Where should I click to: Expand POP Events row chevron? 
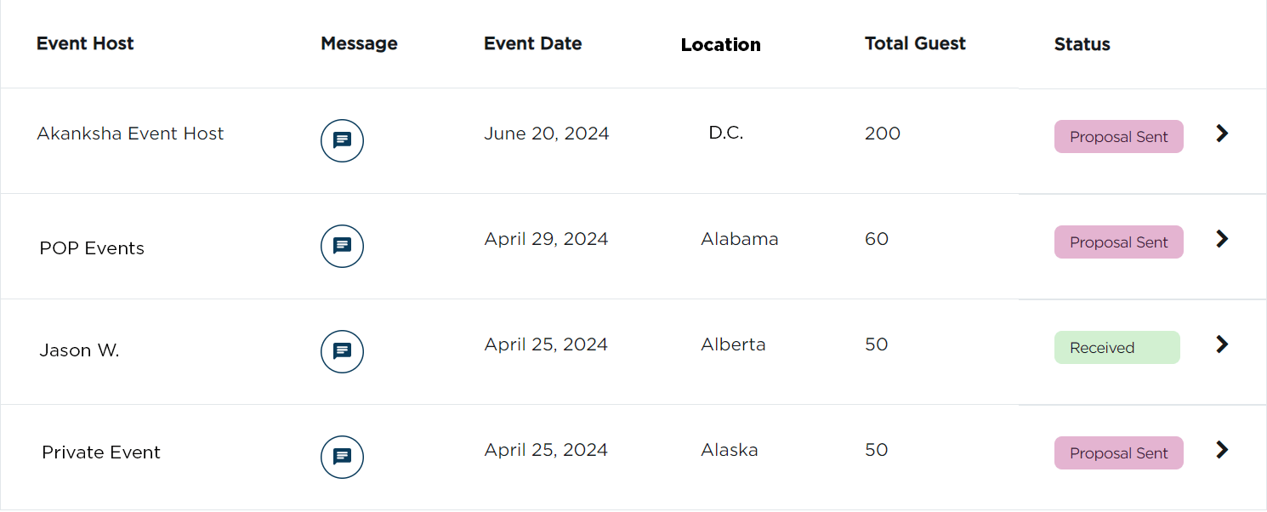click(x=1222, y=239)
